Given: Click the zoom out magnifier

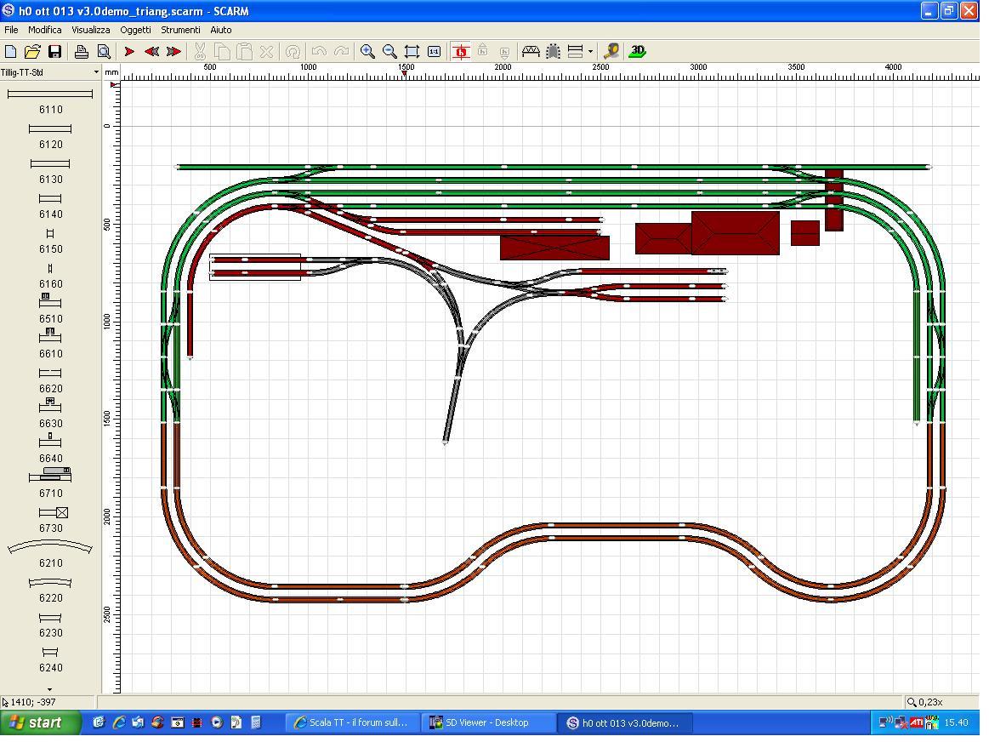Looking at the screenshot, I should [389, 52].
